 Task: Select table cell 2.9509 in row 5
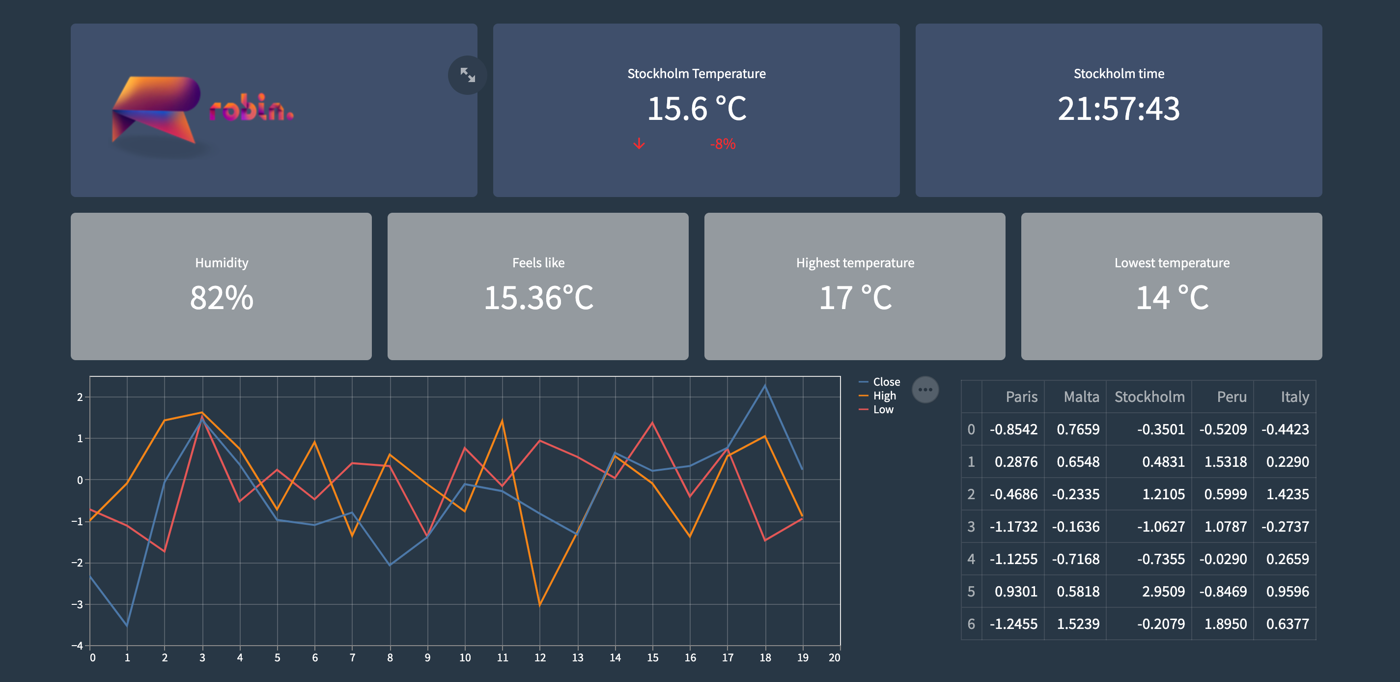[x=1163, y=592]
